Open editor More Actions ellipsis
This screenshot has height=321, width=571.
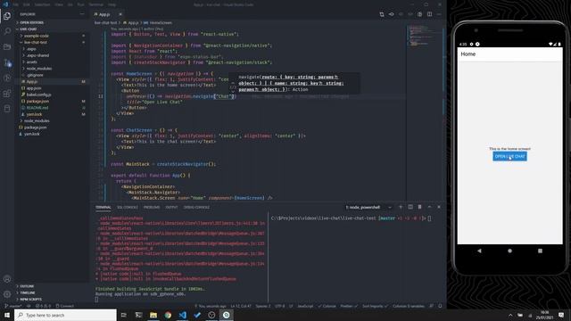click(x=439, y=14)
